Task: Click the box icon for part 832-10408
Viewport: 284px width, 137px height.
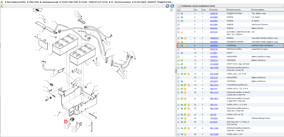Action: tap(188, 74)
